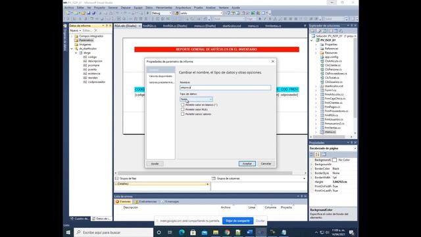Open Microsoft Edge from taskbar
The image size is (421, 237).
(x=182, y=232)
